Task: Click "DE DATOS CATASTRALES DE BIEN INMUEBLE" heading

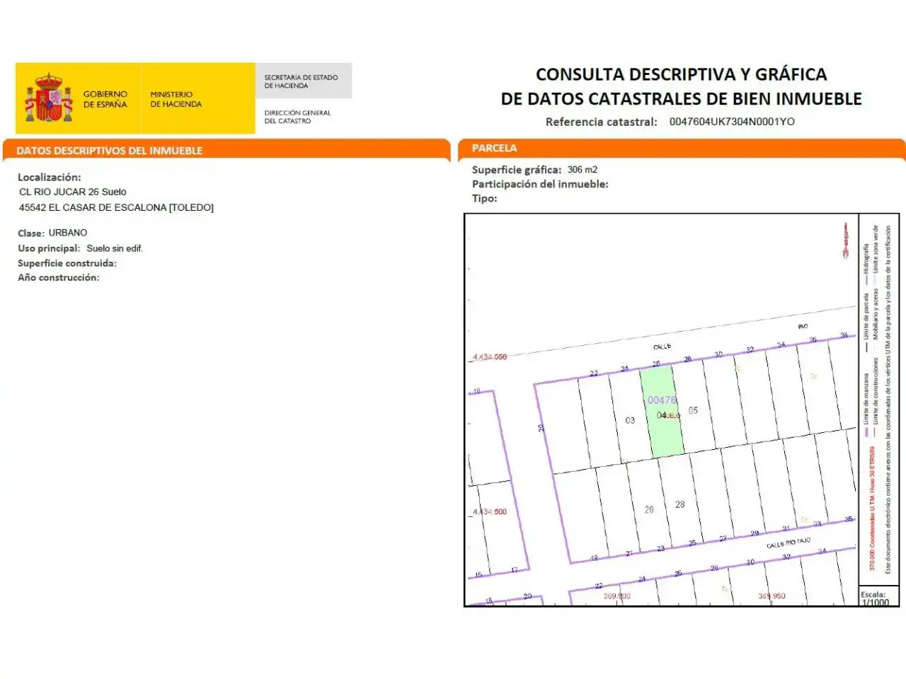Action: point(681,99)
